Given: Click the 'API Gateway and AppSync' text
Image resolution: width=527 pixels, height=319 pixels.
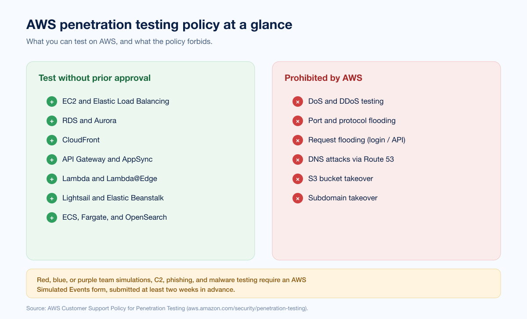Looking at the screenshot, I should point(107,159).
